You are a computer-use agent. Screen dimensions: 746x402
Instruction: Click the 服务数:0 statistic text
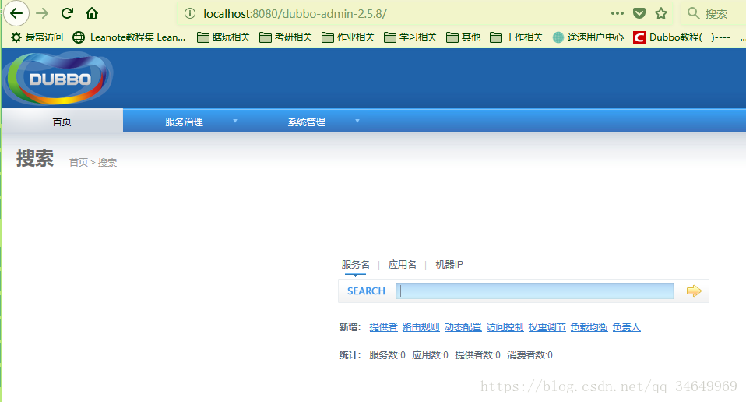(x=387, y=355)
